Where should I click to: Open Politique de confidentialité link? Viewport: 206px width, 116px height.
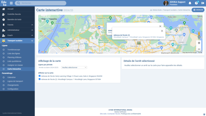tap(131, 114)
